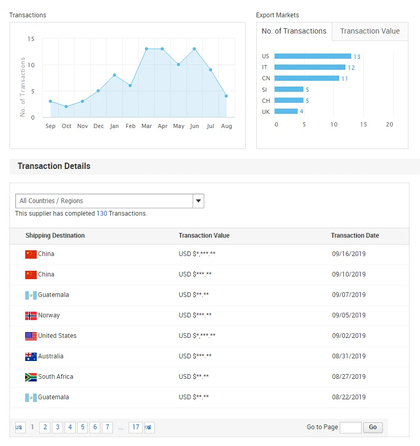Click the South Africa flag icon
This screenshot has width=420, height=446.
(x=30, y=377)
